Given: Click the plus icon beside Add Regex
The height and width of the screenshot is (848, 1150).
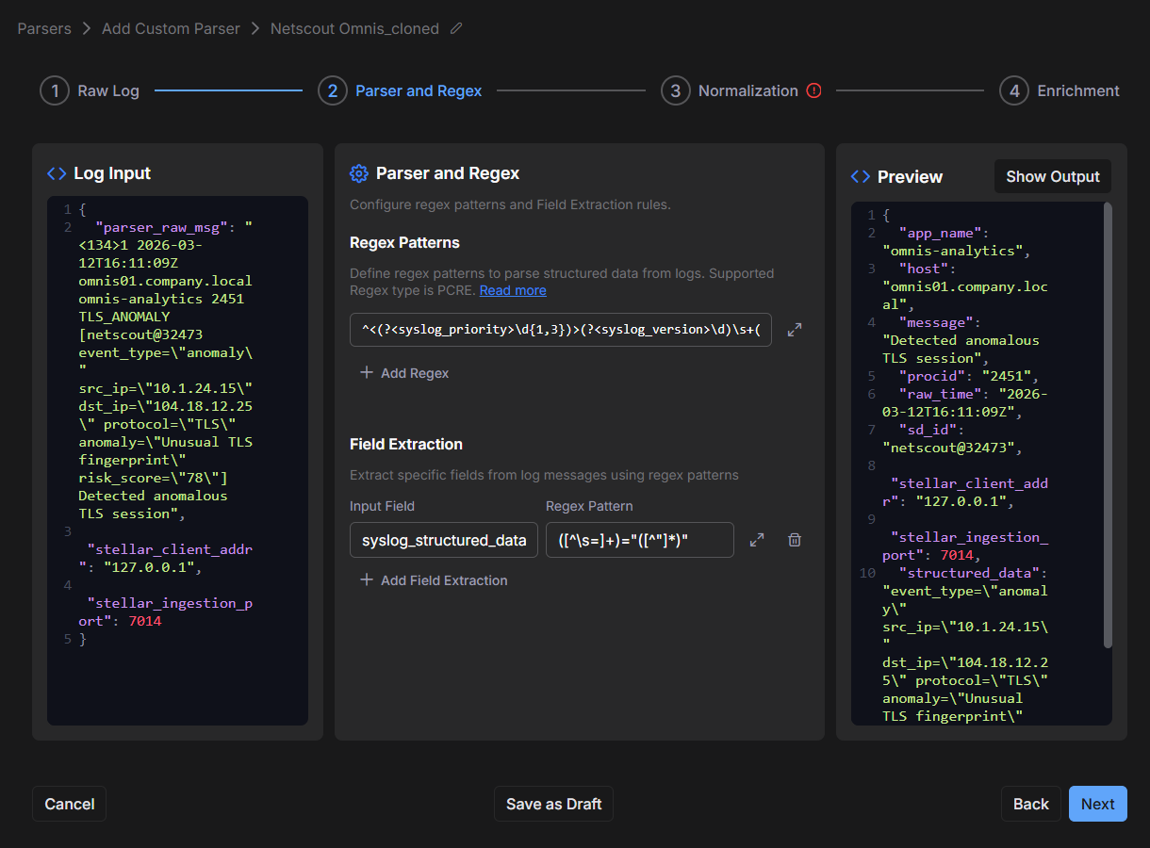Looking at the screenshot, I should [367, 373].
